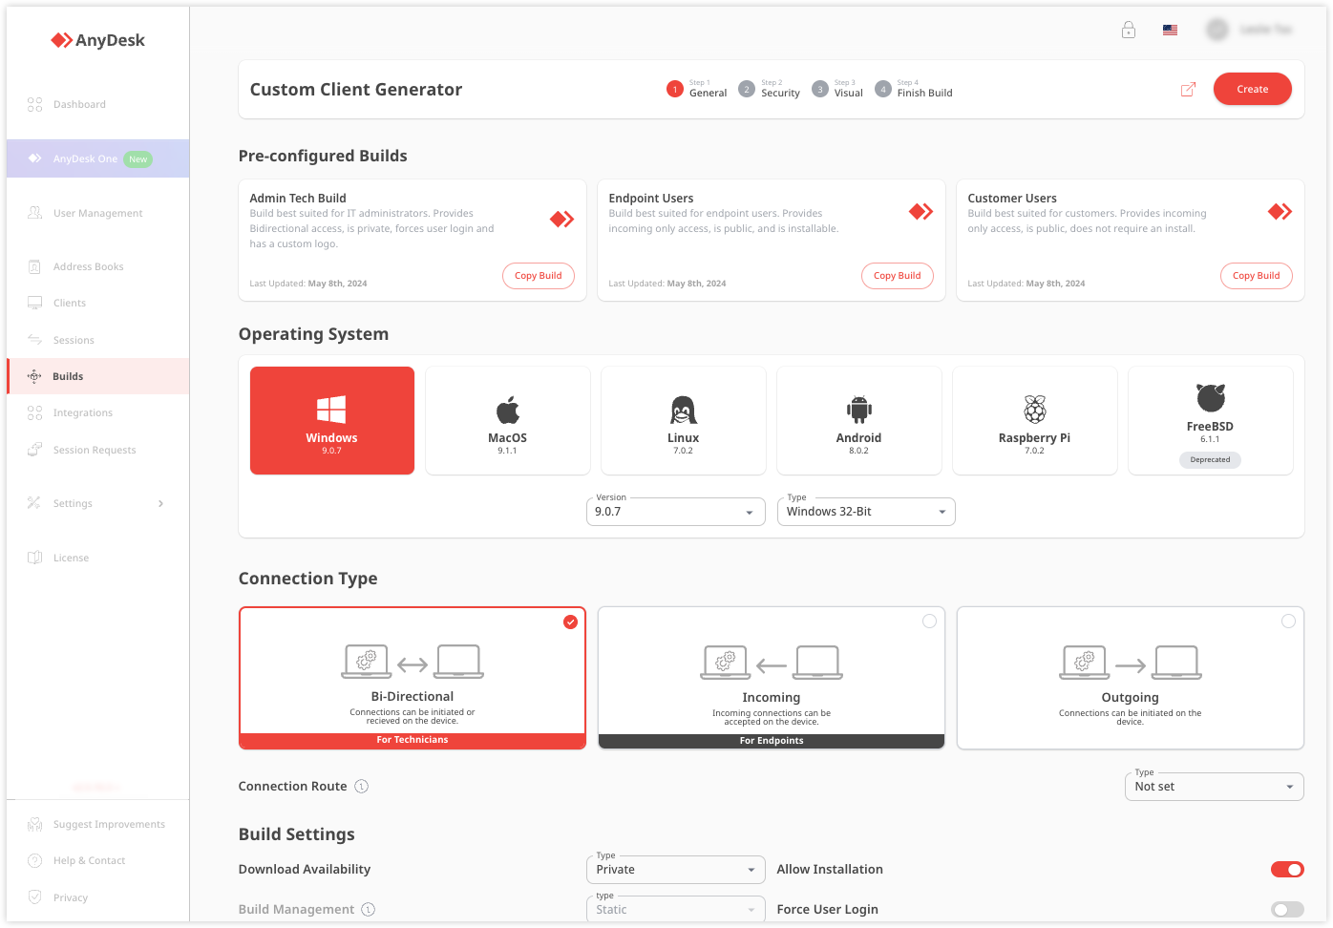This screenshot has height=928, width=1333.
Task: Click the lock icon in header
Action: tap(1129, 31)
